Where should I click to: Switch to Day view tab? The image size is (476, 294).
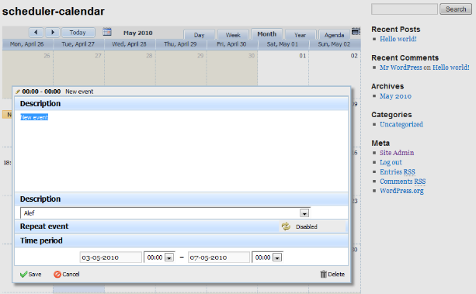199,35
